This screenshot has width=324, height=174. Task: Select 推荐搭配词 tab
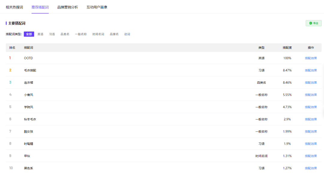[40, 7]
